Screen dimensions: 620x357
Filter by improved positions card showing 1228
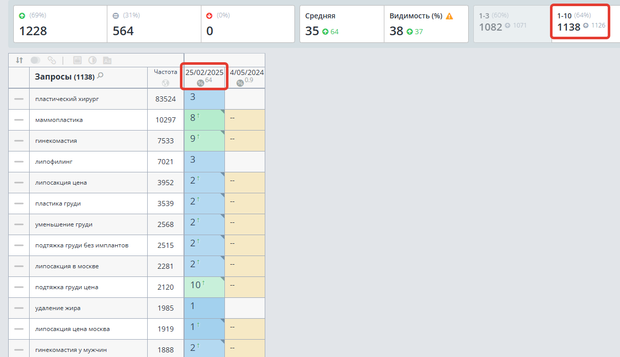click(60, 24)
